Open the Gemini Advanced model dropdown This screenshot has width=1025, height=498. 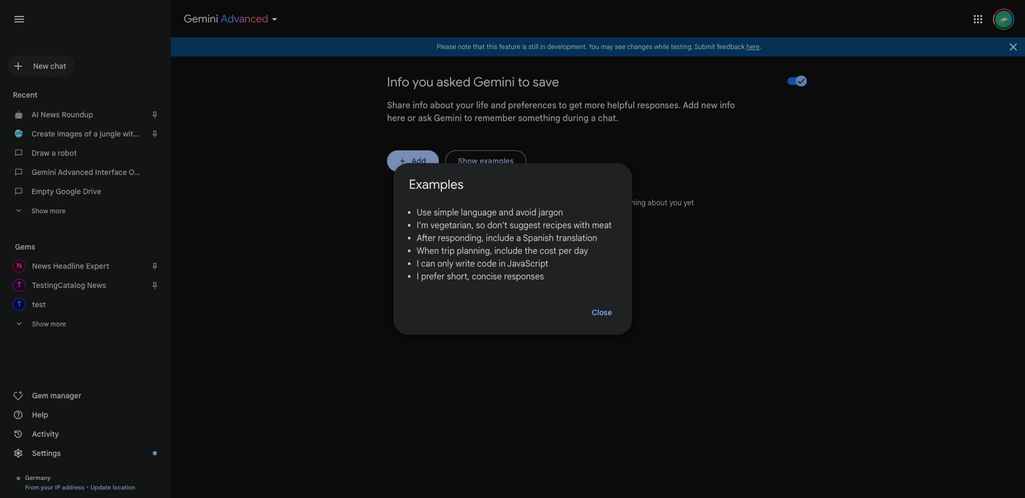[x=230, y=19]
